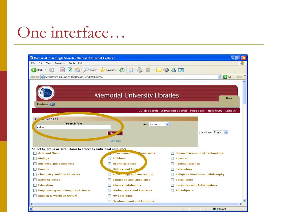Open the Search toolbar magnifier icon

(x=86, y=70)
